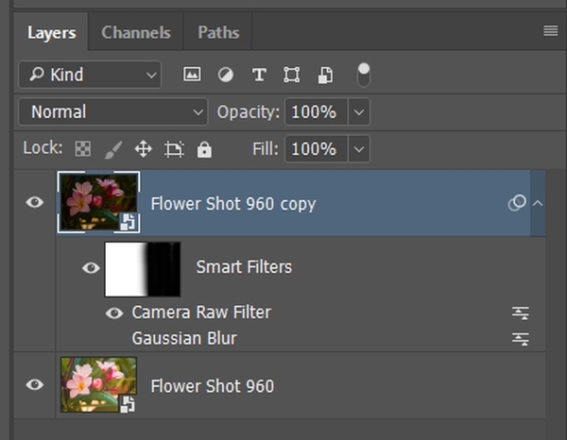This screenshot has width=567, height=440.
Task: Filter layers by type layer icon
Action: pos(258,75)
